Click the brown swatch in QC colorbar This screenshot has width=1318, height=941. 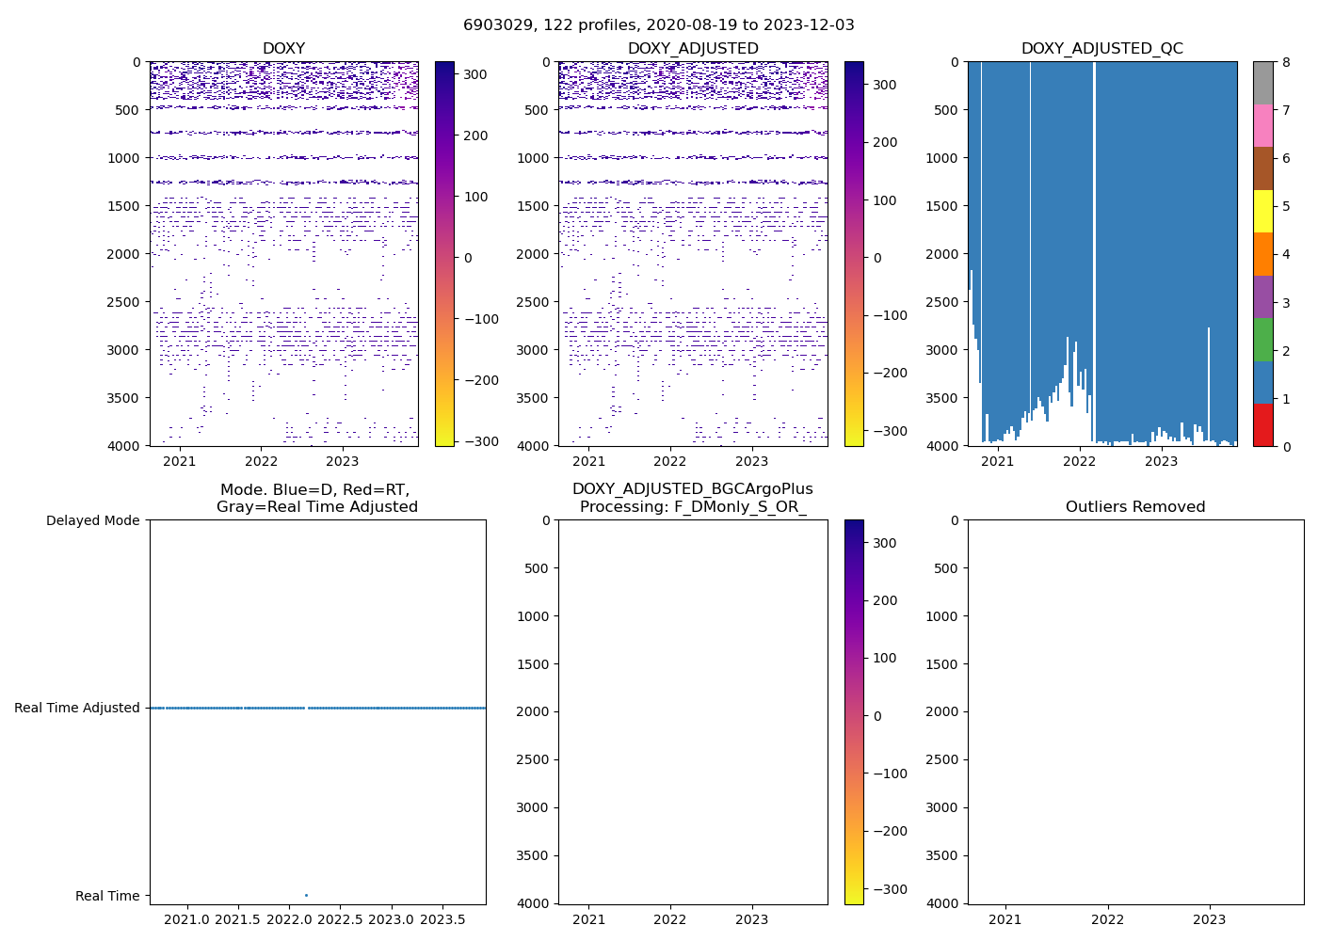(1262, 168)
